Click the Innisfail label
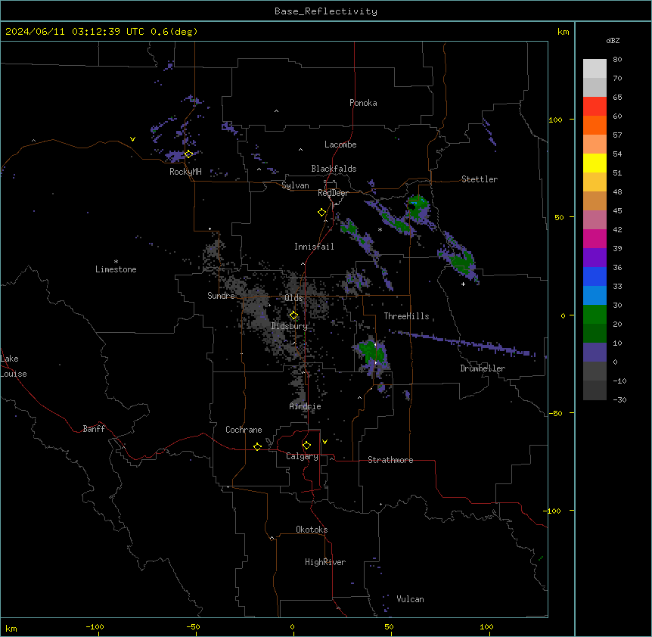652x637 pixels. click(x=314, y=247)
